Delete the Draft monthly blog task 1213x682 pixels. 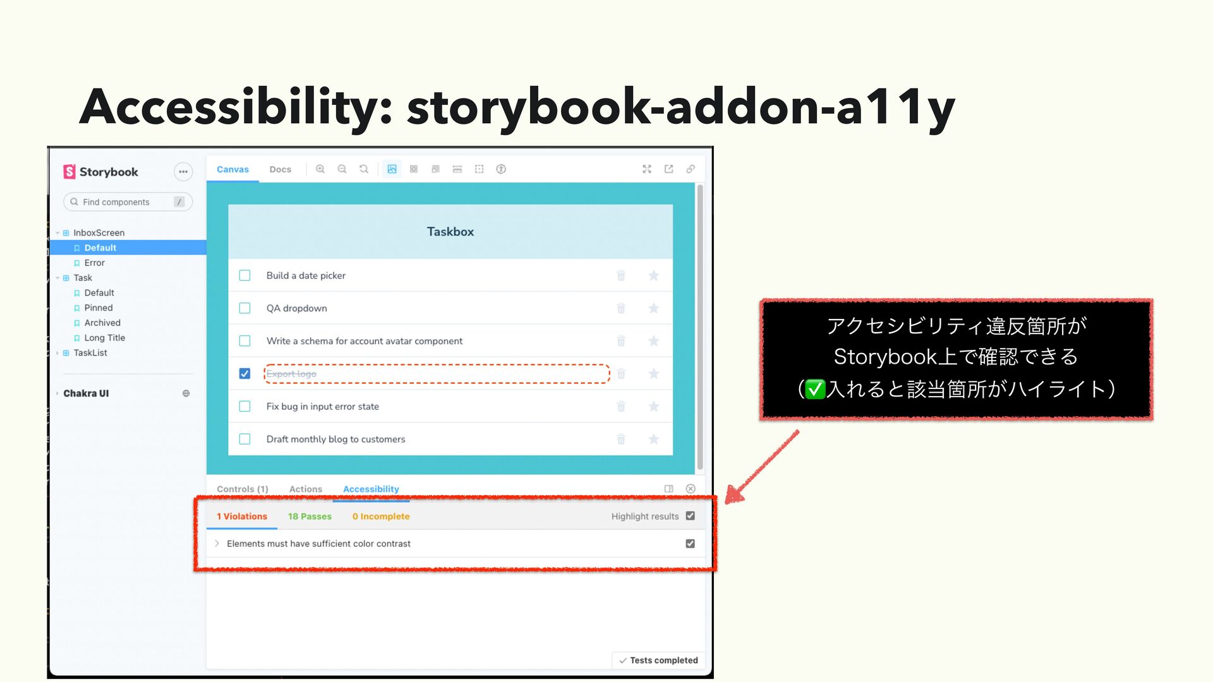621,439
